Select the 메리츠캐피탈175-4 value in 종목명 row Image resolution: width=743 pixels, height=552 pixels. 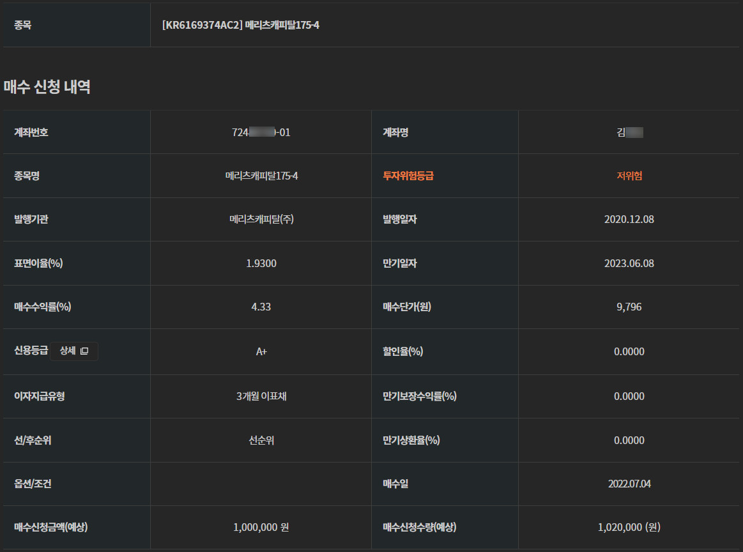pos(261,176)
